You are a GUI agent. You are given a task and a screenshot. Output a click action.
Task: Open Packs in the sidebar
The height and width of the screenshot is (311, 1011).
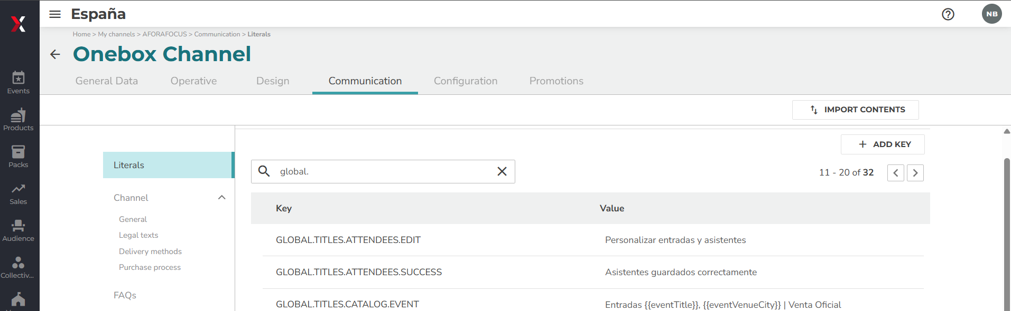point(18,157)
